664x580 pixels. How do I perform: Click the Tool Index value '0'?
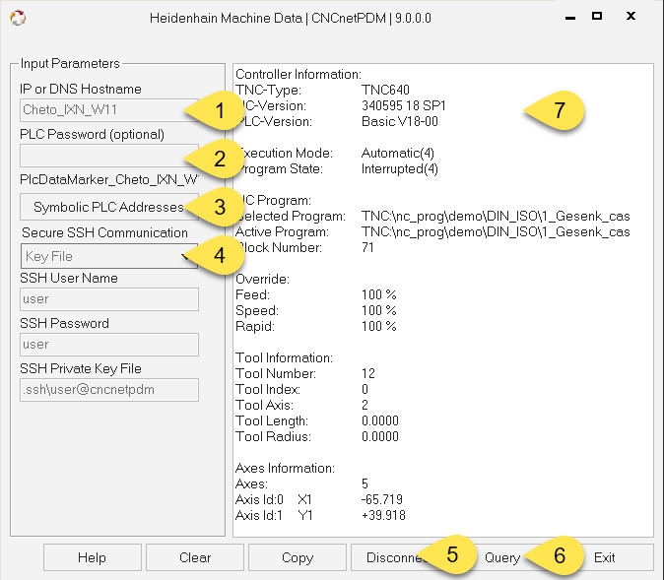point(365,390)
